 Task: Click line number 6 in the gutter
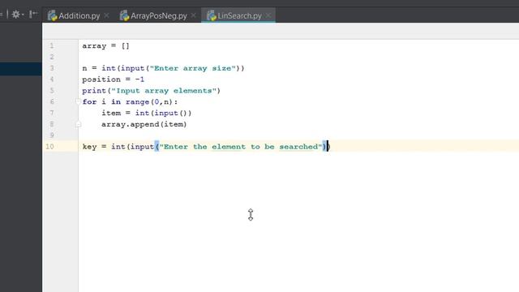coord(52,101)
